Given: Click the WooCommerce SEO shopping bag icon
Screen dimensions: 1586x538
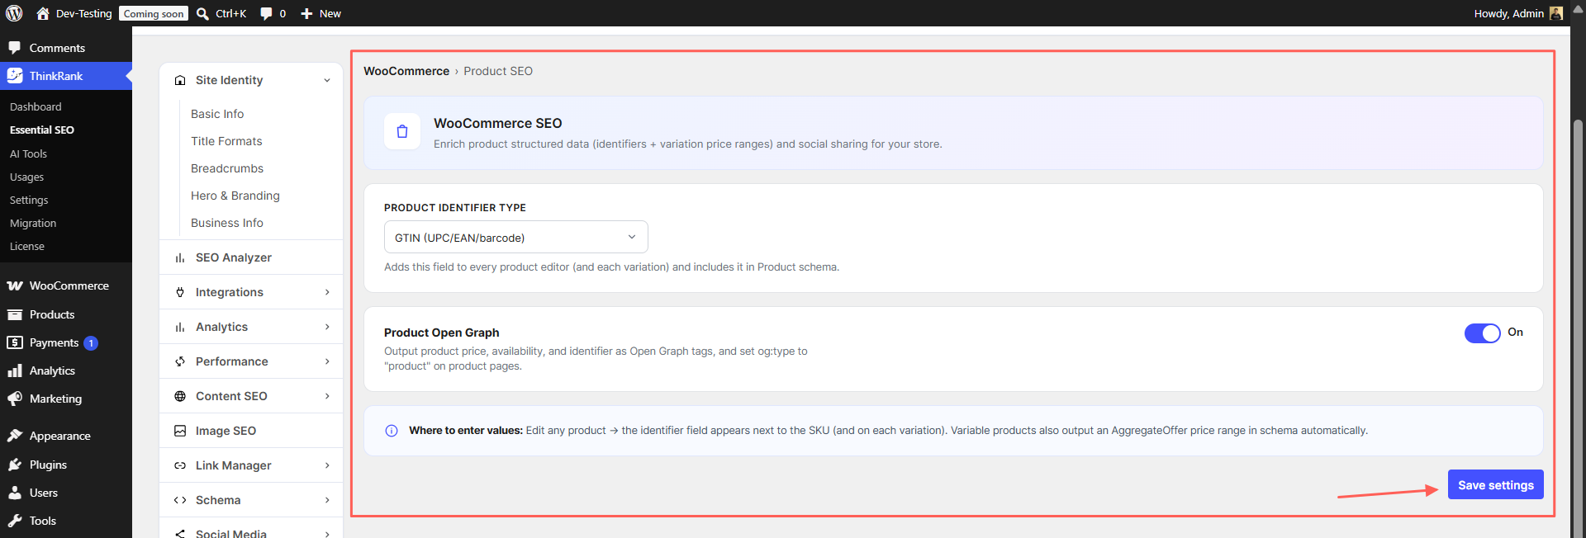Looking at the screenshot, I should (x=402, y=131).
